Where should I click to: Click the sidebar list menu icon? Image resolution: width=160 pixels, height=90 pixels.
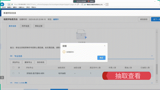(2, 77)
